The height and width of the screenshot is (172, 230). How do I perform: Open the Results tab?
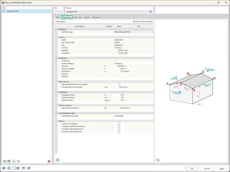[x=87, y=17]
